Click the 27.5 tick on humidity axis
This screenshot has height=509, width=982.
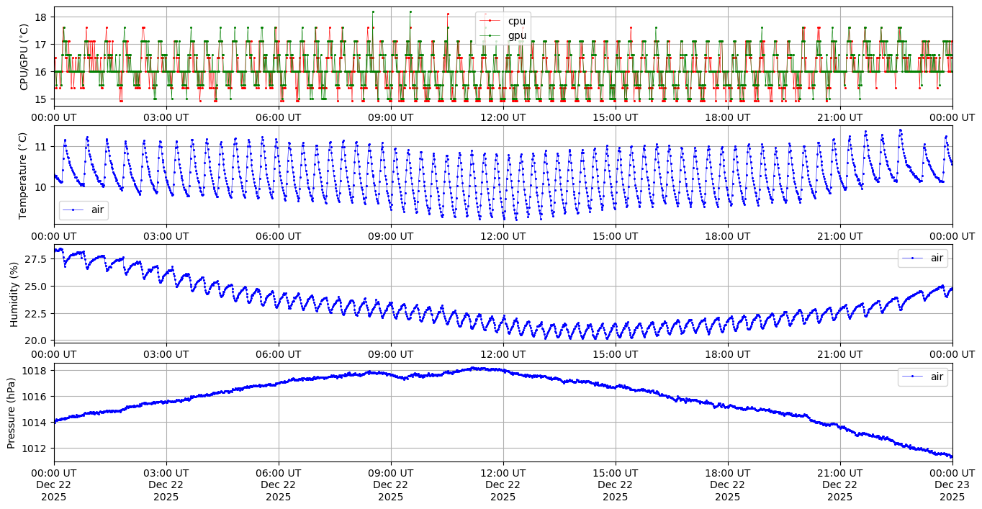coord(35,259)
